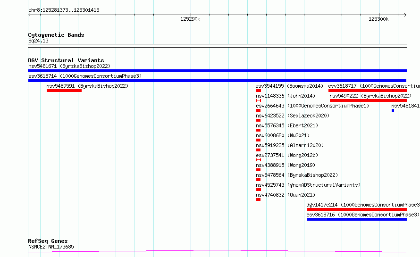
Task: Click nsv4388915 (Wong2019) variant label
Action: coord(286,165)
